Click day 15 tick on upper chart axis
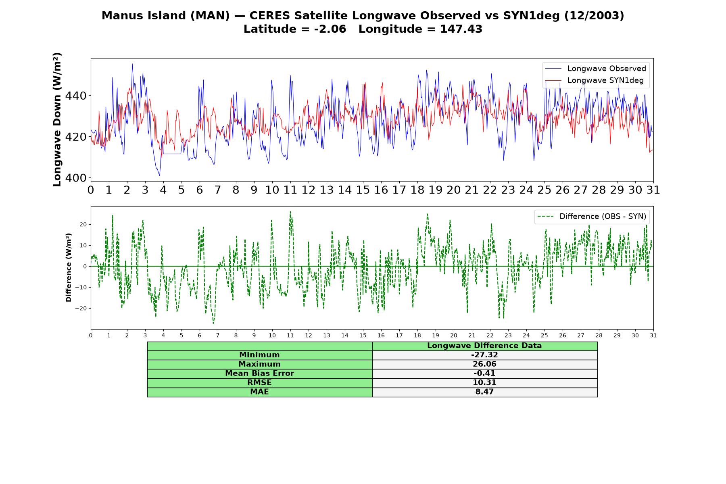 point(363,190)
